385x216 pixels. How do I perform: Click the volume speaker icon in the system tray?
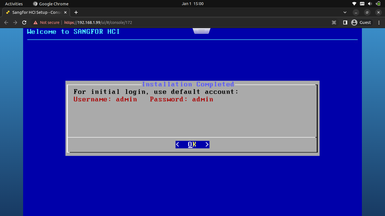[370, 4]
